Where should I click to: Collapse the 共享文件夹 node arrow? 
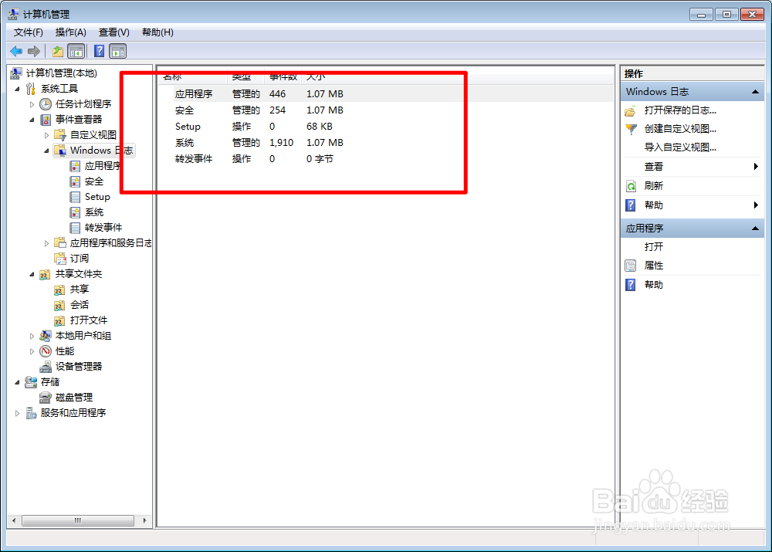[x=32, y=275]
